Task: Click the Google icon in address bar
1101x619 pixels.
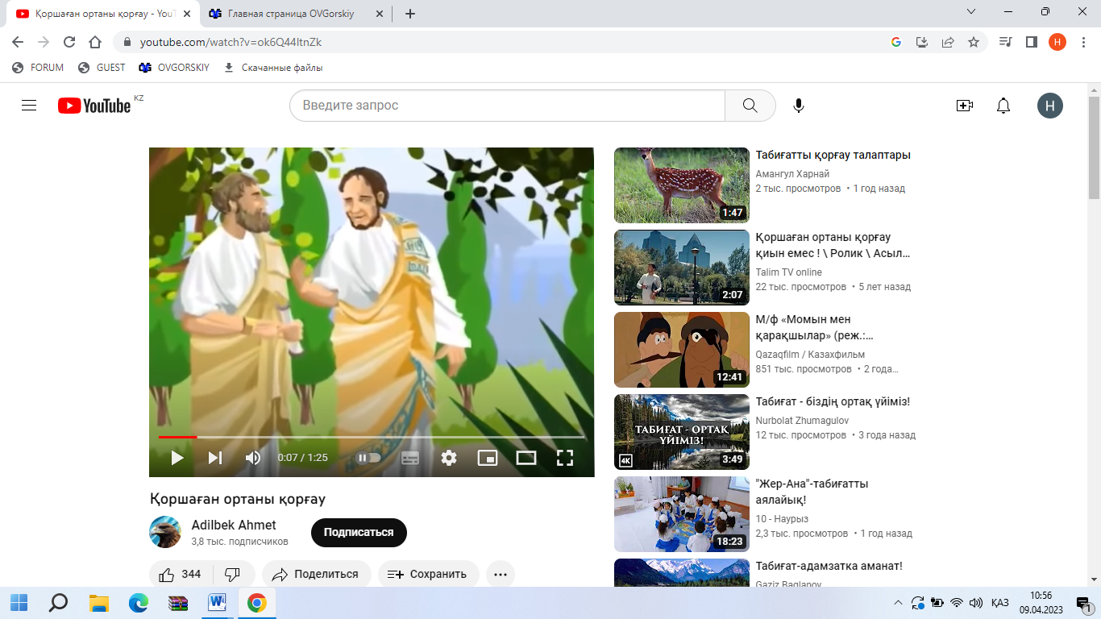Action: (896, 42)
